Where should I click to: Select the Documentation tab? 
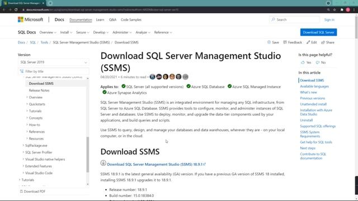pos(81,20)
